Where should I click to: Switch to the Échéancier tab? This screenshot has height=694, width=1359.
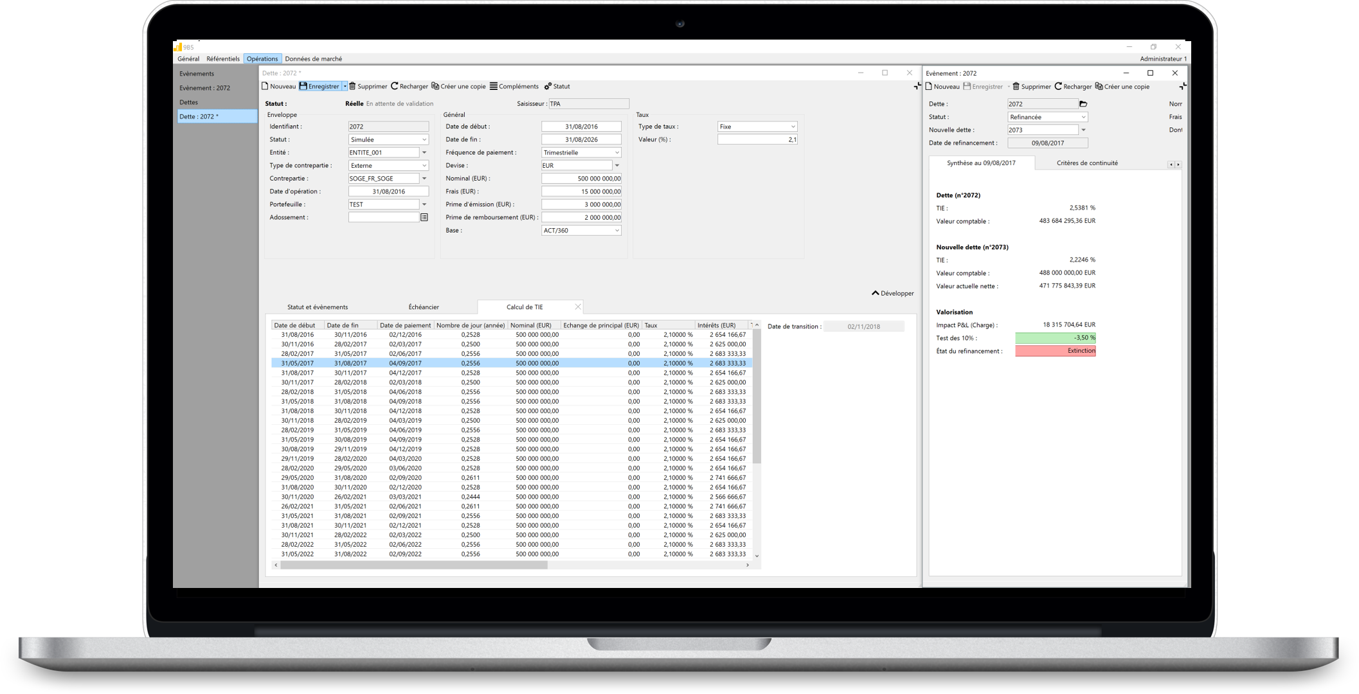(424, 307)
